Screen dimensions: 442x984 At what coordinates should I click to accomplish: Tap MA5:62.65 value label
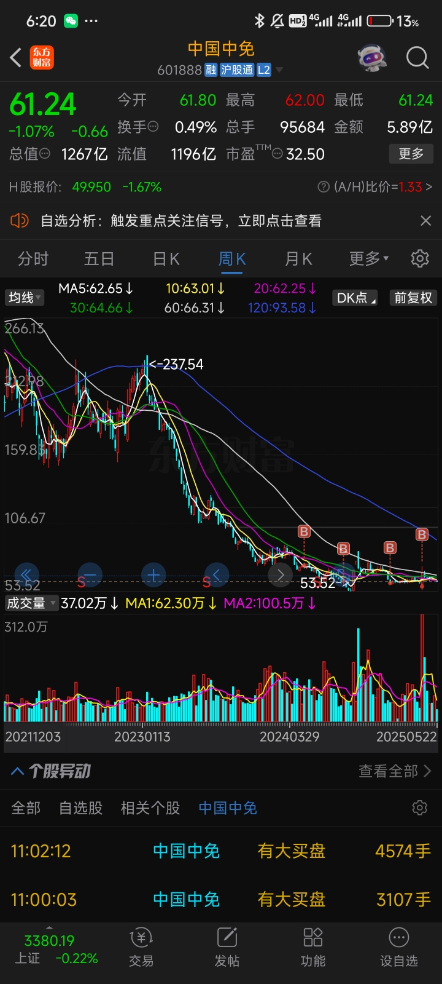(96, 288)
